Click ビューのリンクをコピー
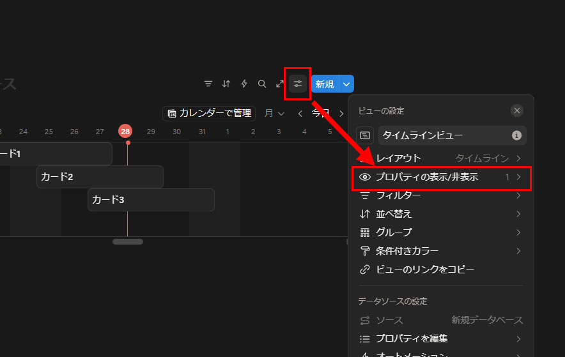The width and height of the screenshot is (565, 357). pos(424,270)
